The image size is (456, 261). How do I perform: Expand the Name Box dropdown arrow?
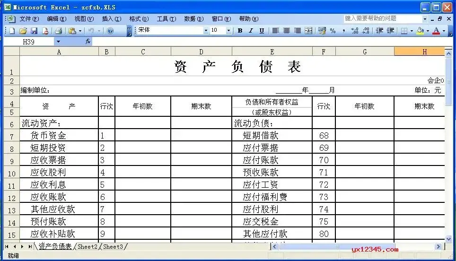point(59,42)
